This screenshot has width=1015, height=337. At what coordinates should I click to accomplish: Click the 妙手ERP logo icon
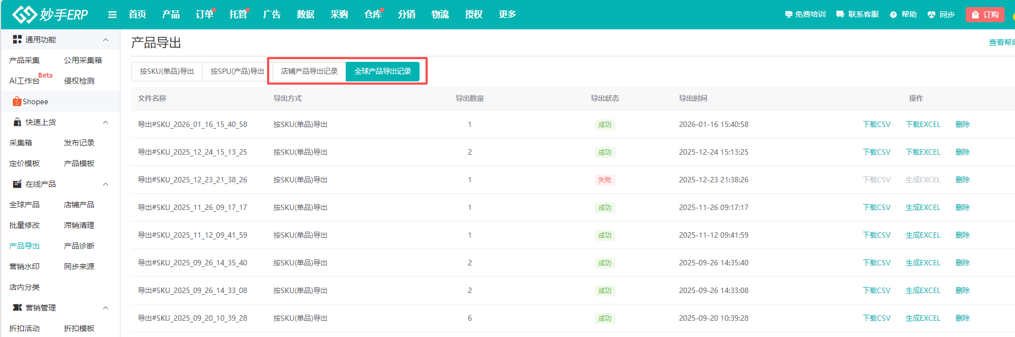pyautogui.click(x=24, y=15)
